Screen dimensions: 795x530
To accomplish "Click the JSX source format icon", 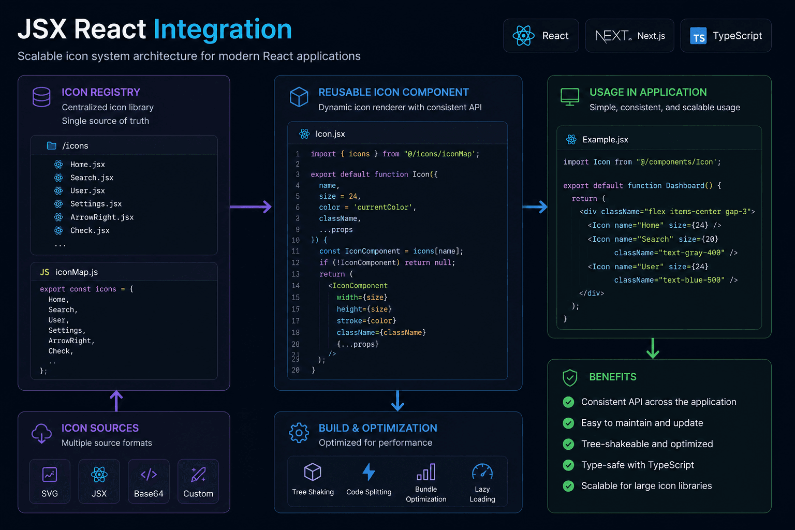I will 99,474.
